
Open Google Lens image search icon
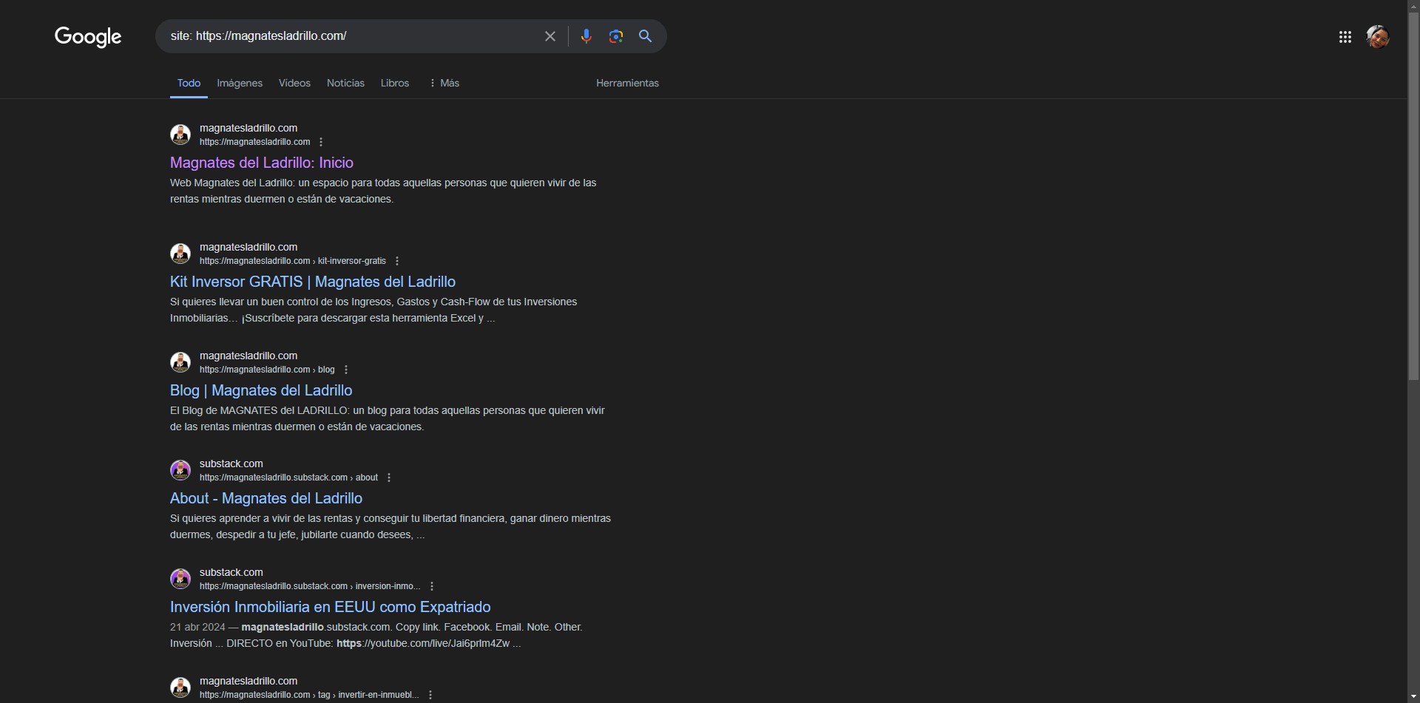coord(616,36)
